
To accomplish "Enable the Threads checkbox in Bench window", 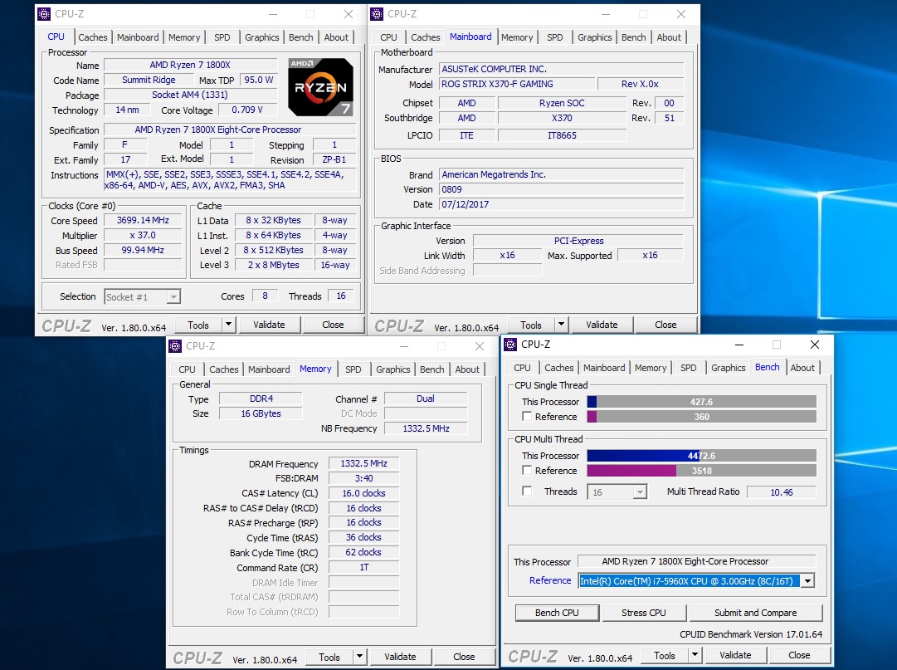I will pyautogui.click(x=527, y=491).
